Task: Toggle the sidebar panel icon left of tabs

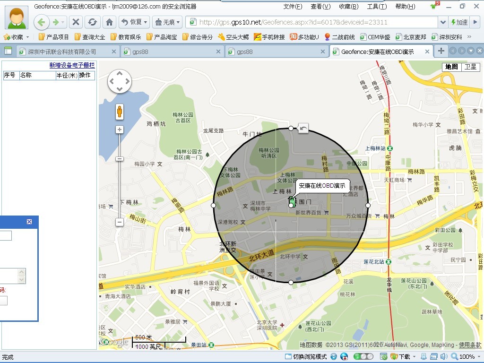Action: (x=8, y=51)
